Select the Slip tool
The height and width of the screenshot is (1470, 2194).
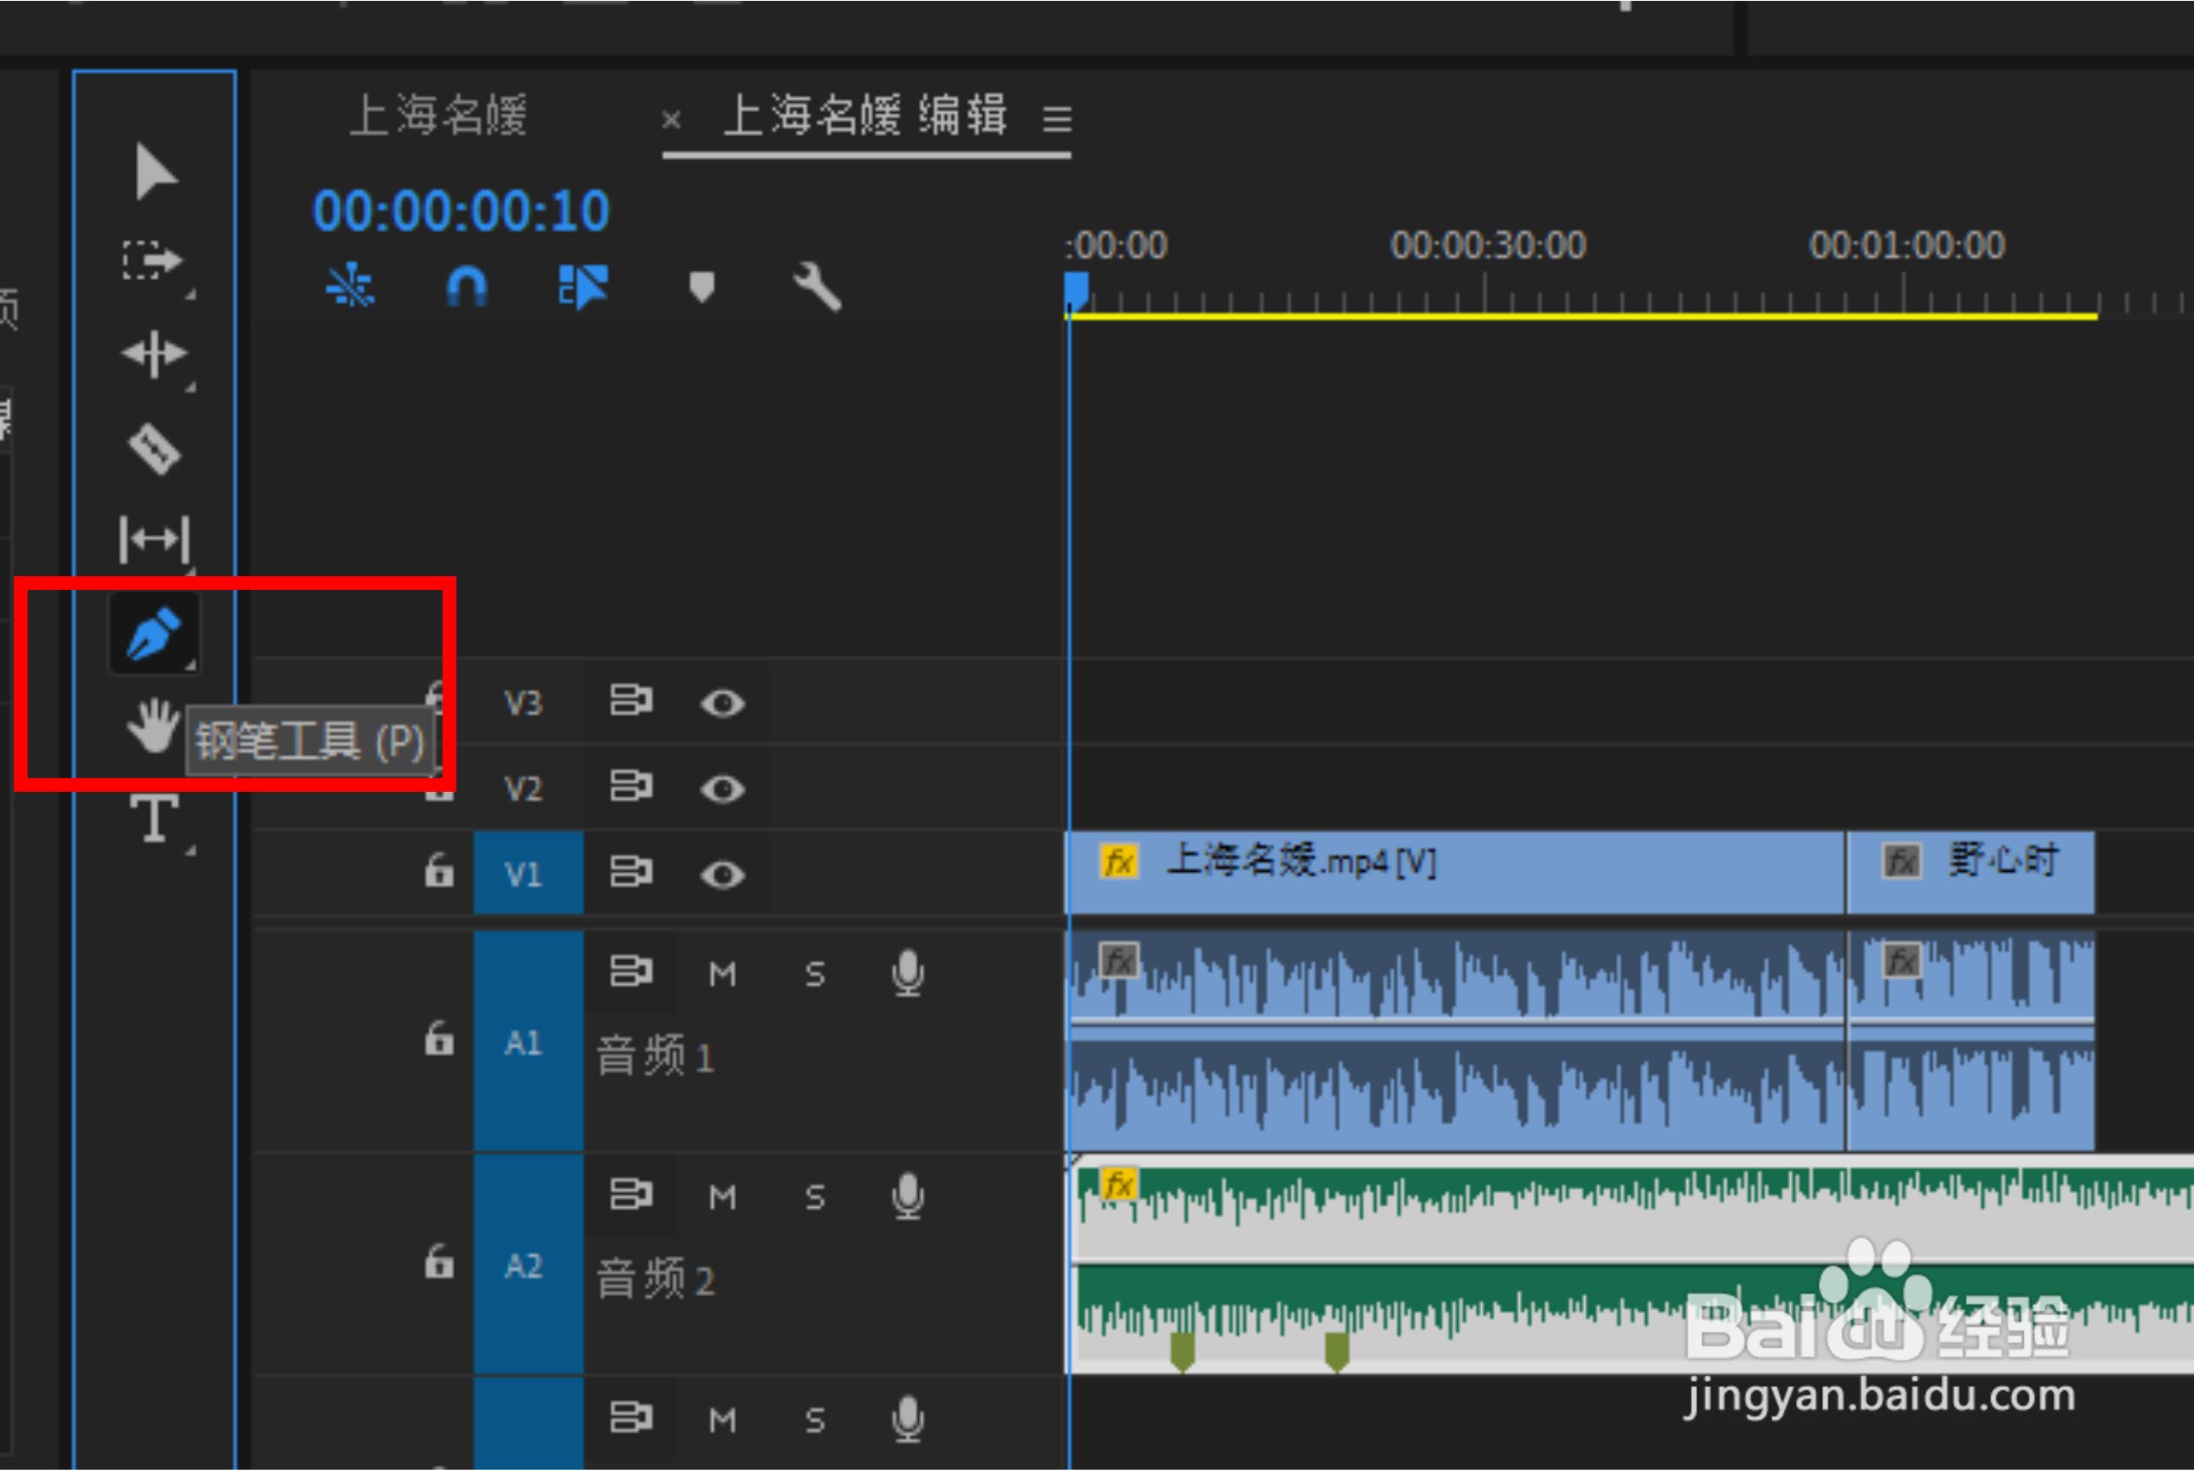coord(154,538)
